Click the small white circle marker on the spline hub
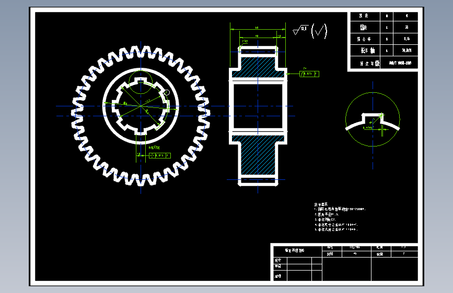 [x=167, y=92]
